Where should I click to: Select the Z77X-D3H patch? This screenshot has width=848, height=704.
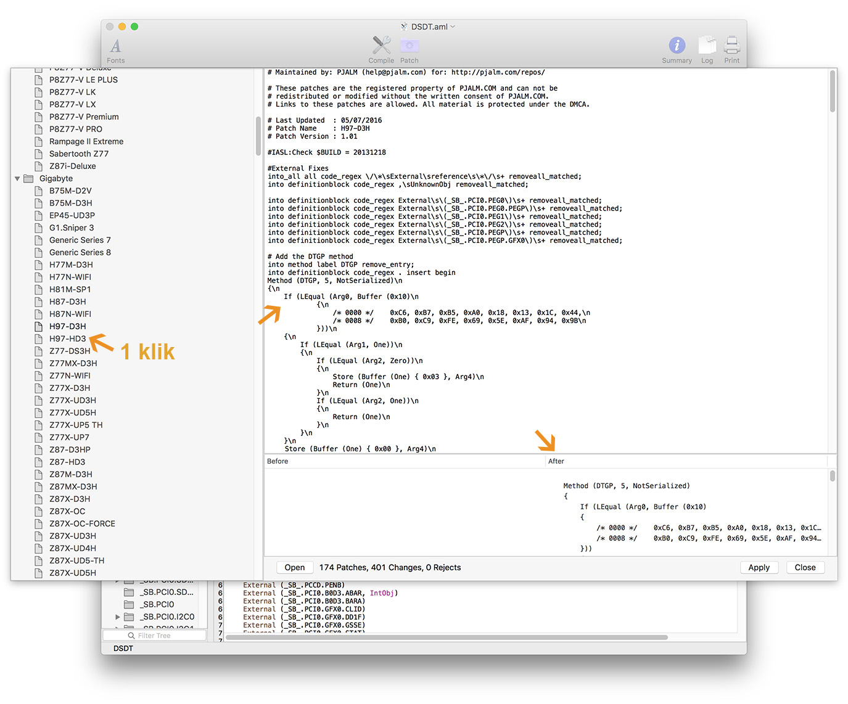click(70, 388)
